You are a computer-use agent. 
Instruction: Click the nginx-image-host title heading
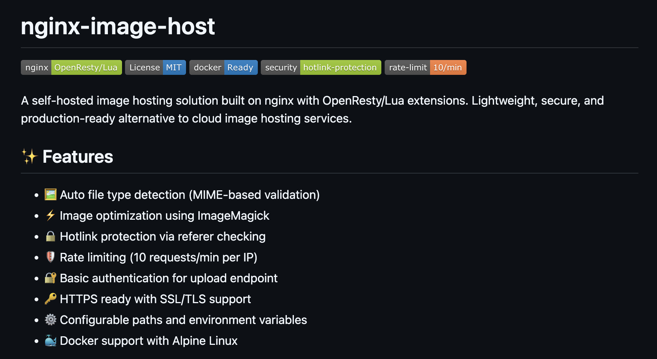[x=118, y=26]
